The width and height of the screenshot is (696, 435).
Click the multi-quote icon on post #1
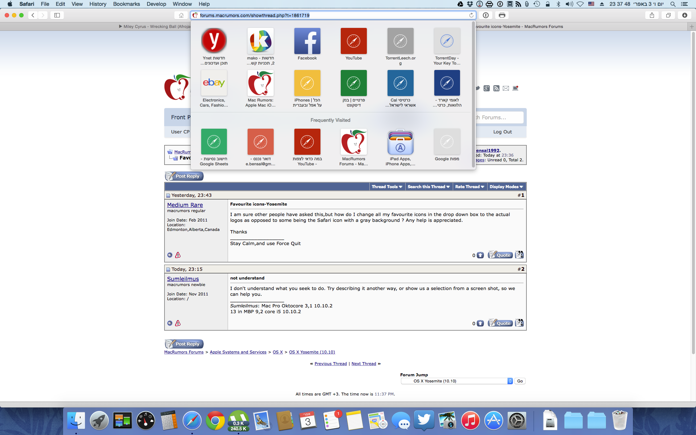519,254
